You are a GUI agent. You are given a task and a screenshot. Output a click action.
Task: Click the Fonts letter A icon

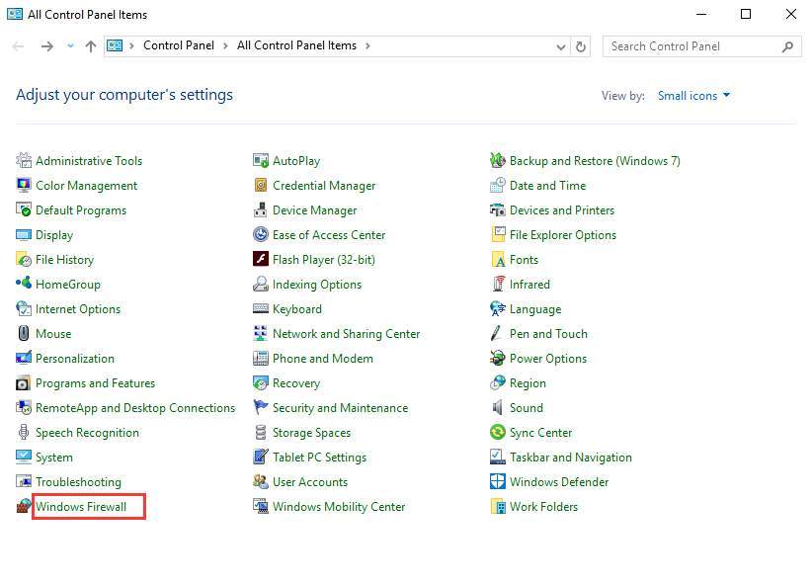[498, 260]
